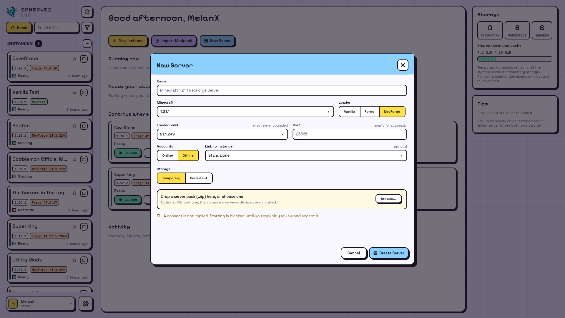565x318 pixels.
Task: Click the search magnifier icon
Action: coord(39,27)
